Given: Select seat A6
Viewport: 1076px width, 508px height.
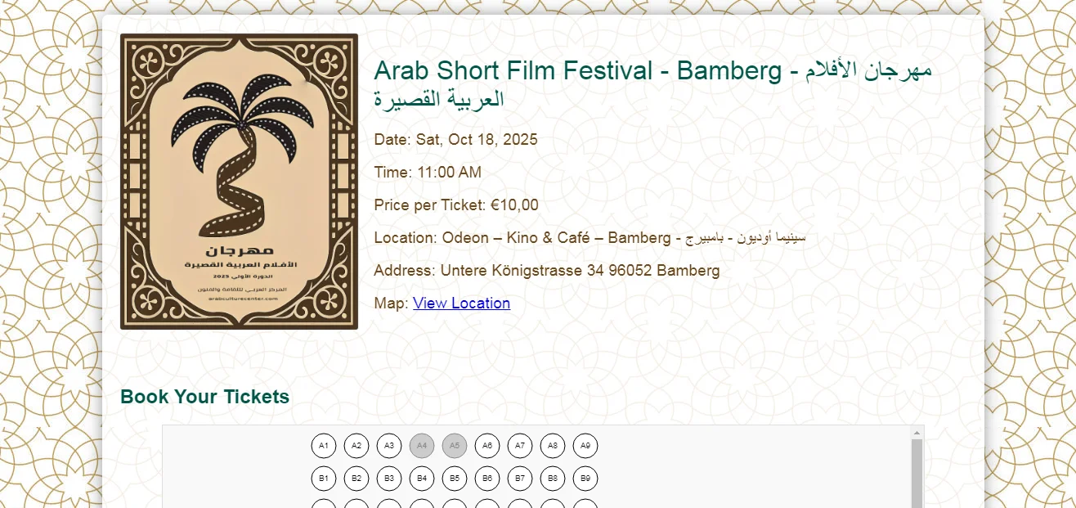Looking at the screenshot, I should [x=487, y=446].
